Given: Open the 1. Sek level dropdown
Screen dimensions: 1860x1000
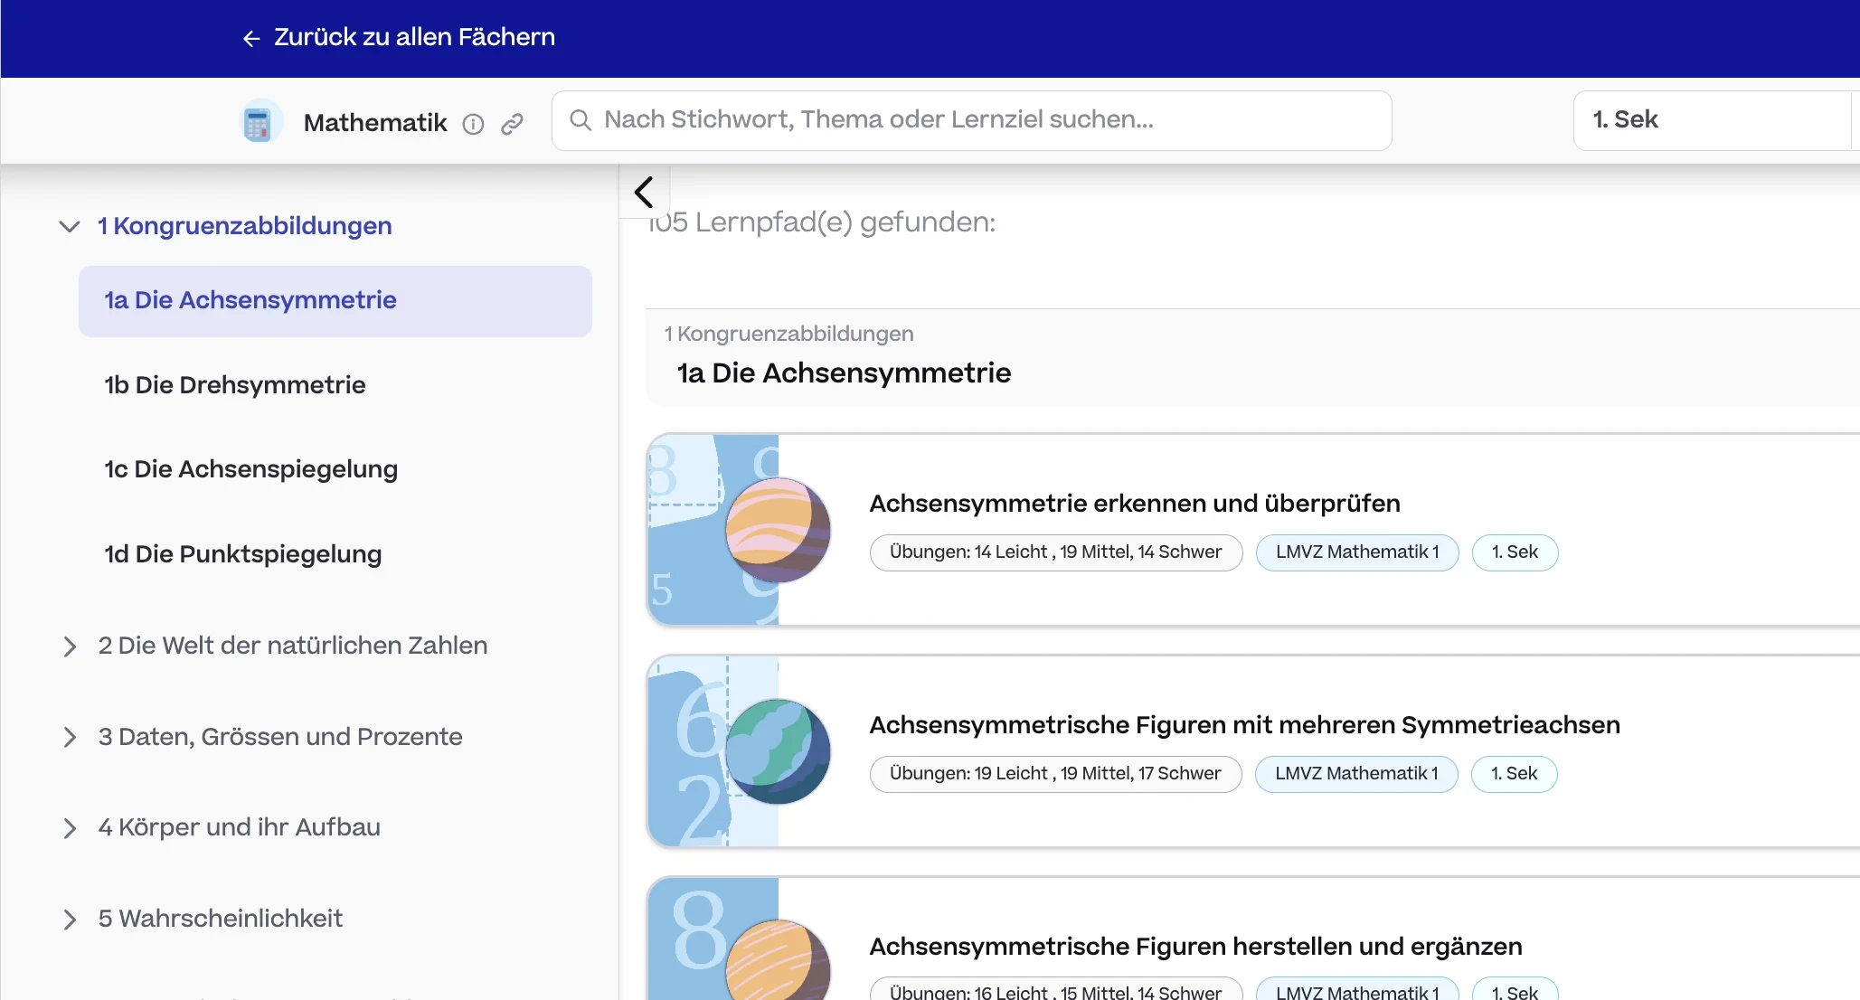Looking at the screenshot, I should click(1715, 120).
